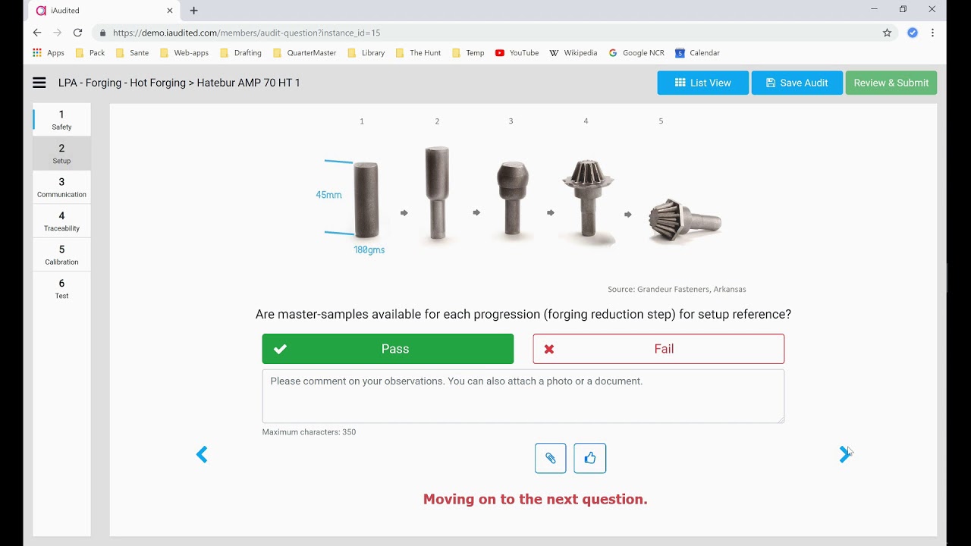Click the Save Audit button
This screenshot has height=546, width=971.
click(797, 83)
